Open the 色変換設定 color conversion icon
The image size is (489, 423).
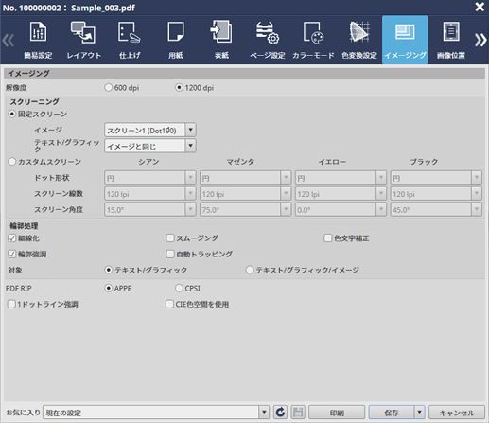(359, 40)
